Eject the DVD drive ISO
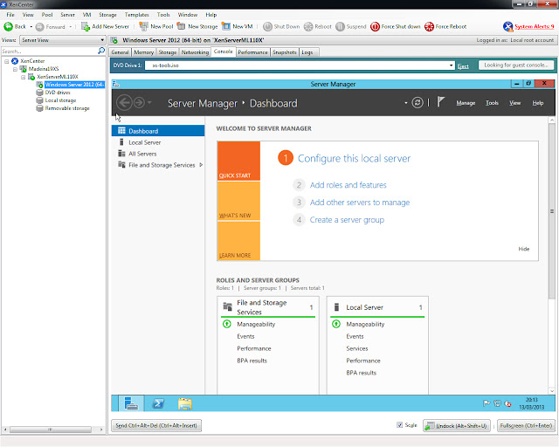The image size is (559, 447). (463, 66)
